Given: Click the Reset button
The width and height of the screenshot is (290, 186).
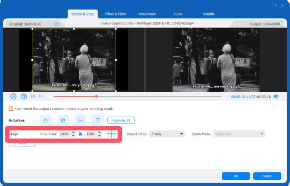Looking at the screenshot, I should pyautogui.click(x=22, y=144).
